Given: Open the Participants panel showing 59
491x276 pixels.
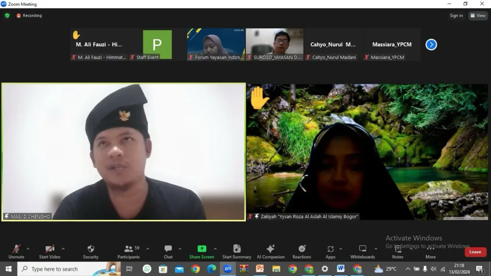Looking at the screenshot, I should pyautogui.click(x=129, y=252).
